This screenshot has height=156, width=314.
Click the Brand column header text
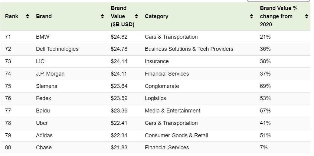click(x=44, y=16)
